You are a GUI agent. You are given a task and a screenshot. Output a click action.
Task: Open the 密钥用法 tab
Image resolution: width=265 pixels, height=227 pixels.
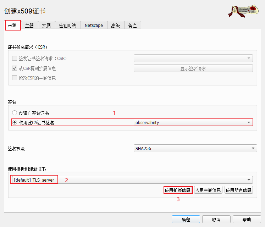click(67, 26)
